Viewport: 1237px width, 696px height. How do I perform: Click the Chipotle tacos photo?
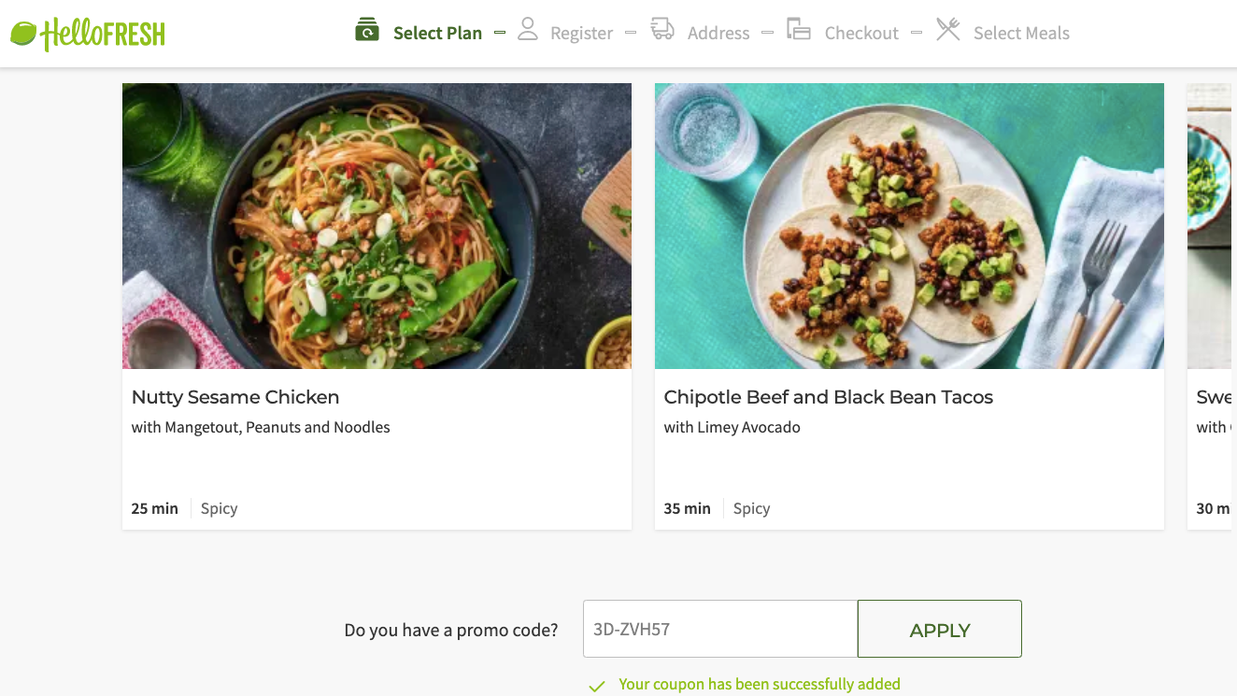[x=909, y=225]
